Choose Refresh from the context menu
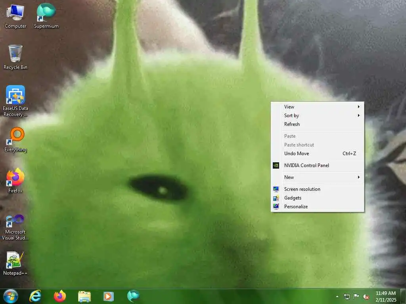This screenshot has width=406, height=304. click(318, 124)
